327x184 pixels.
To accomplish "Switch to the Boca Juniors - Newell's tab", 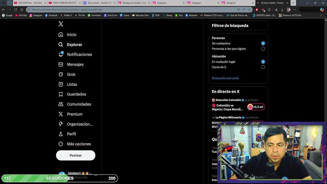I will point(99,3).
